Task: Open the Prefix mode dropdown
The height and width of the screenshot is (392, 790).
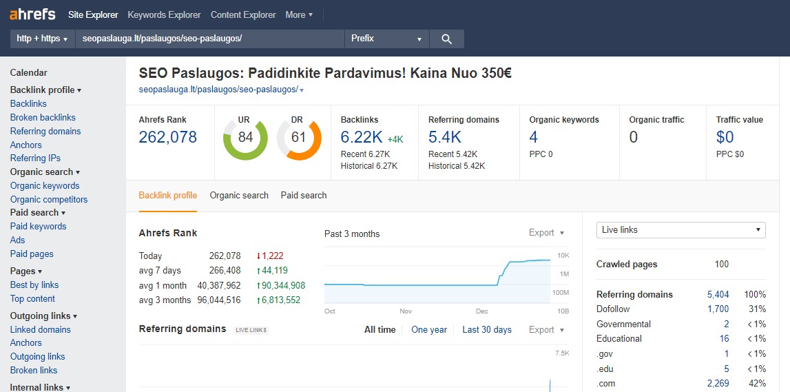Action: point(386,39)
